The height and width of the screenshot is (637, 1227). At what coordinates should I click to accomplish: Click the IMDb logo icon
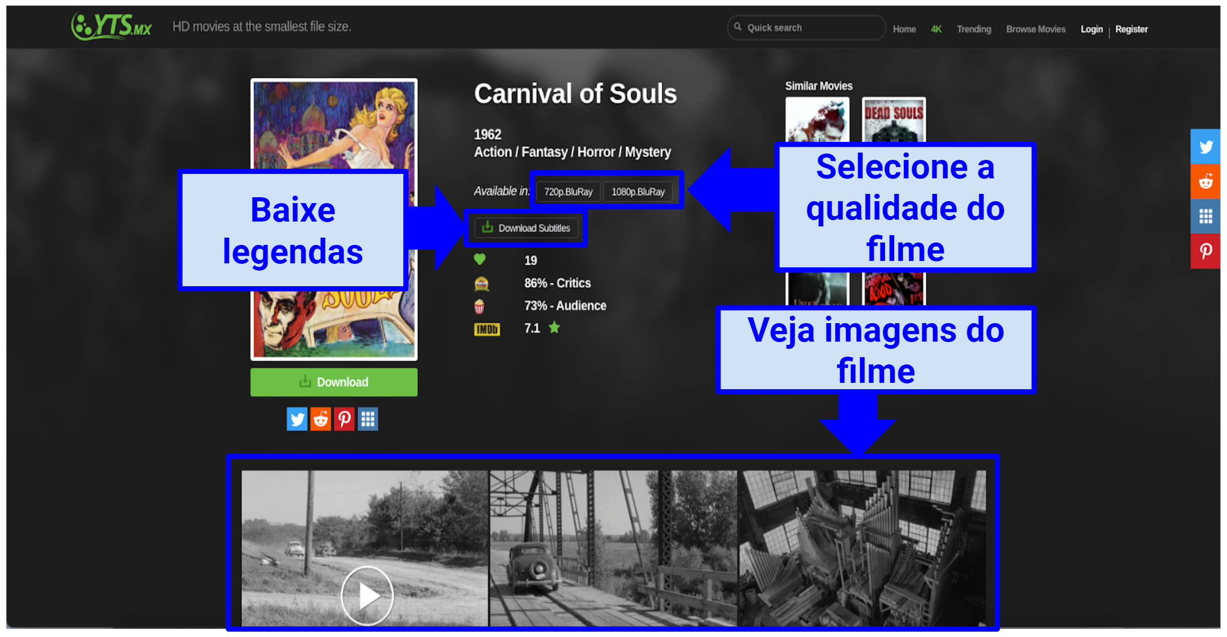click(x=487, y=329)
